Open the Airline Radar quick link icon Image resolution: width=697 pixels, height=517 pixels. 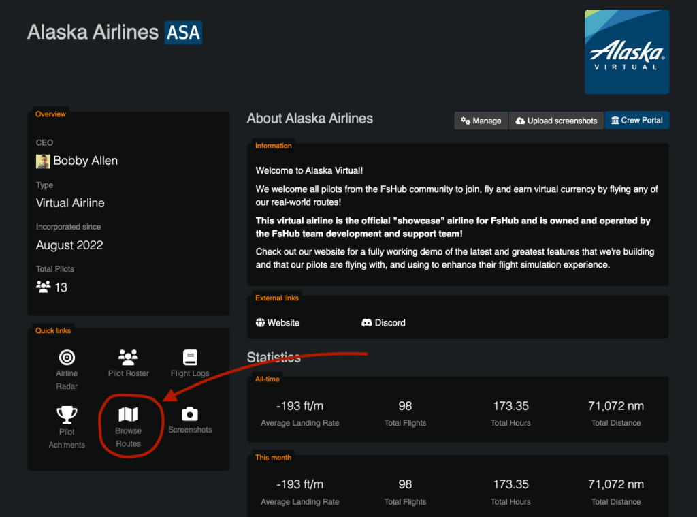click(67, 358)
